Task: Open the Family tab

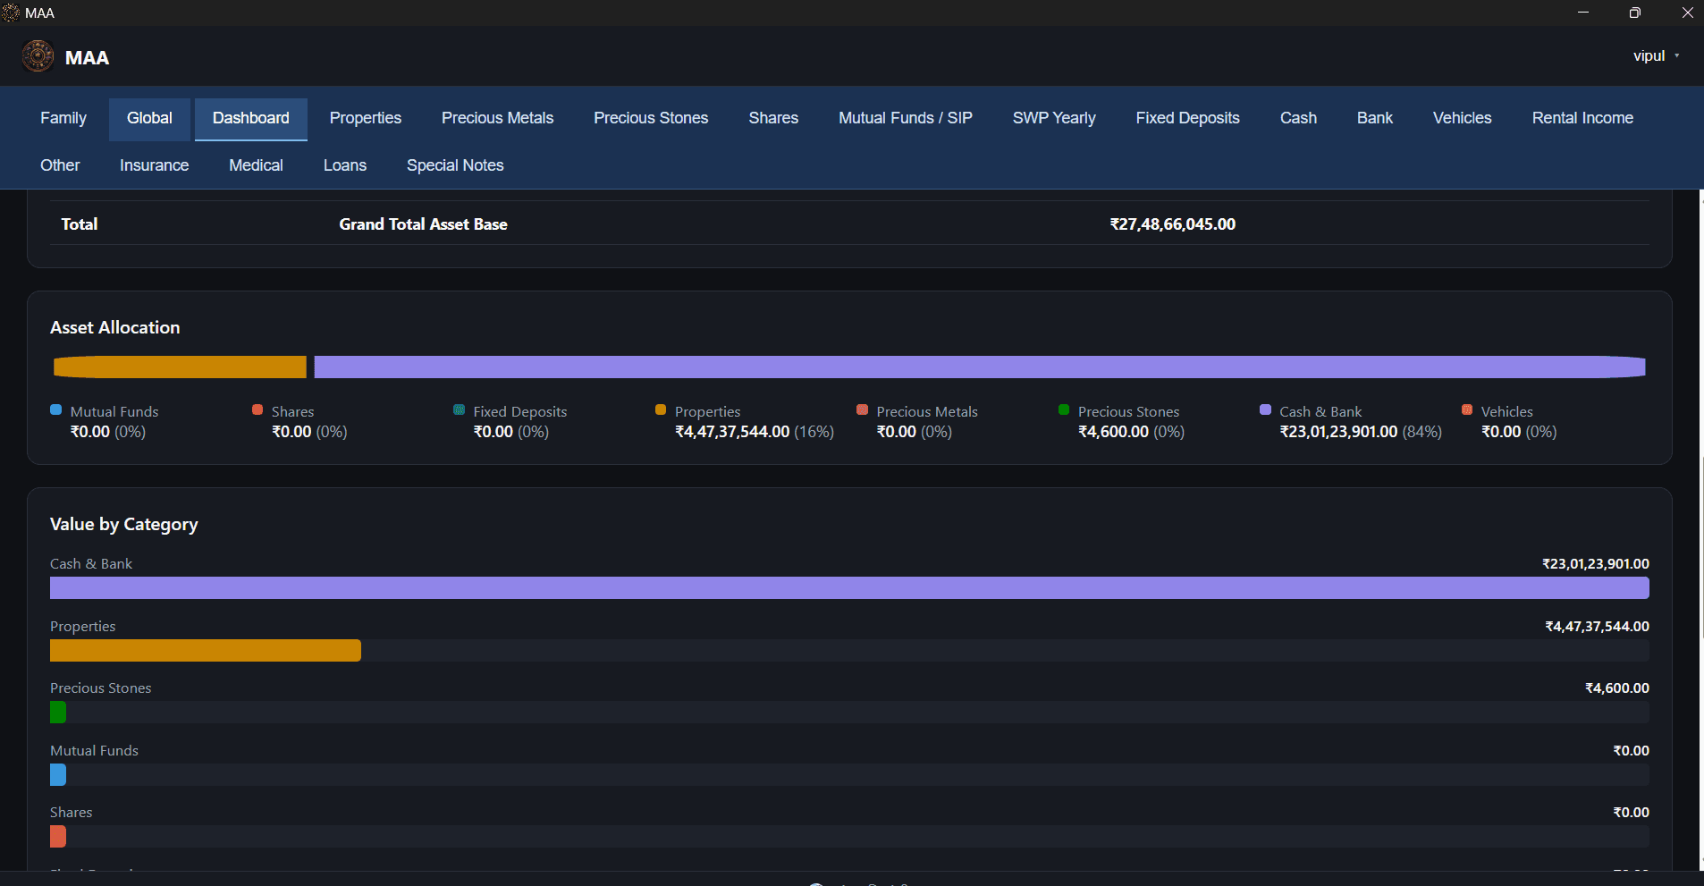Action: pos(63,118)
